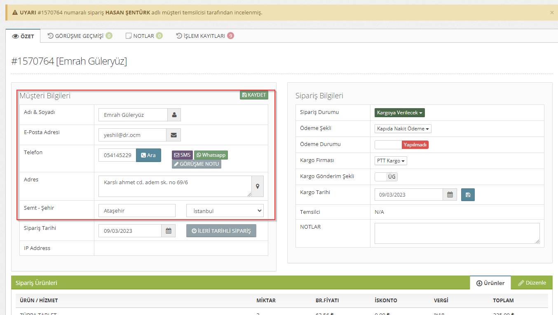
Task: Click inside the NOTLAR text area
Action: 457,233
